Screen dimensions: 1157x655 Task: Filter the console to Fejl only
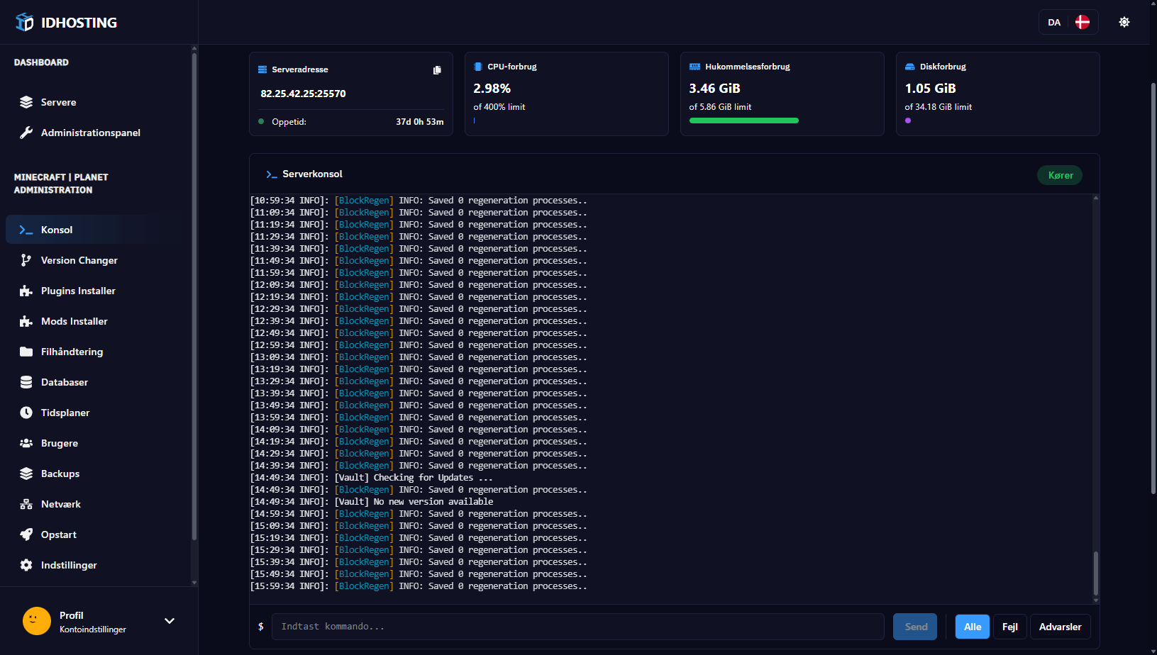pyautogui.click(x=1009, y=627)
